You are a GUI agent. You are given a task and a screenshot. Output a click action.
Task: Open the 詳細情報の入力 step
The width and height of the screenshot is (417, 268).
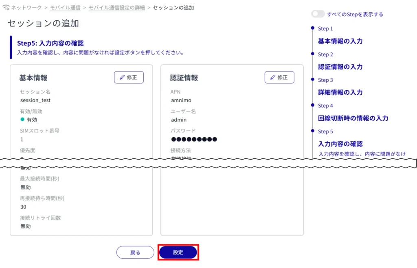(x=340, y=92)
